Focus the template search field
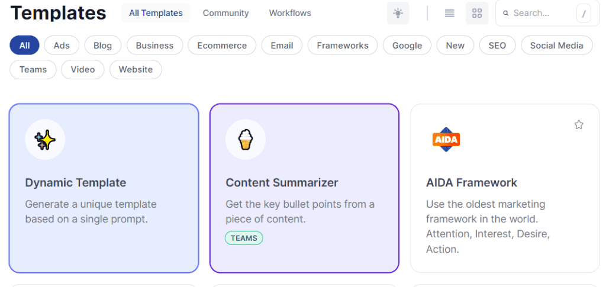The image size is (606, 287). click(540, 13)
